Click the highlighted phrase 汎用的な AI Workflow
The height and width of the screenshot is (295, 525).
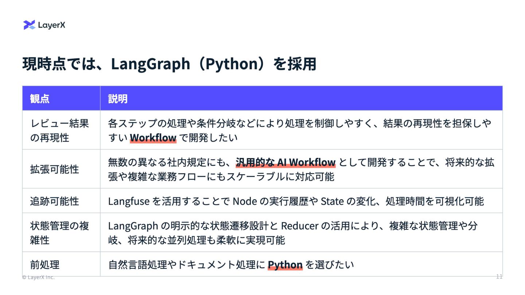click(x=285, y=162)
